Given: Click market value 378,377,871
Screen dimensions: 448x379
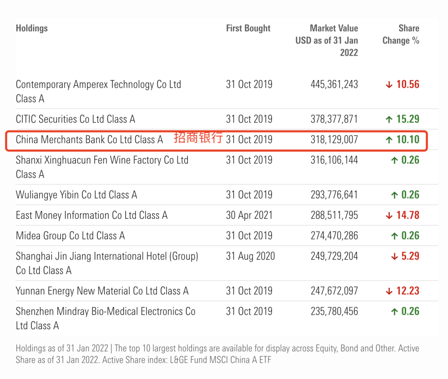Looking at the screenshot, I should coord(334,119).
